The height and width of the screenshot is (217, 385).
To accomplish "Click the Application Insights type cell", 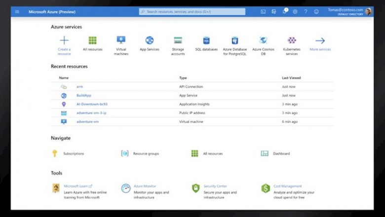I will [194, 104].
